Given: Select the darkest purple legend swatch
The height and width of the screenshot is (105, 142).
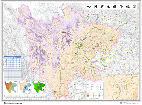Looking at the screenshot, I should coord(99,97).
